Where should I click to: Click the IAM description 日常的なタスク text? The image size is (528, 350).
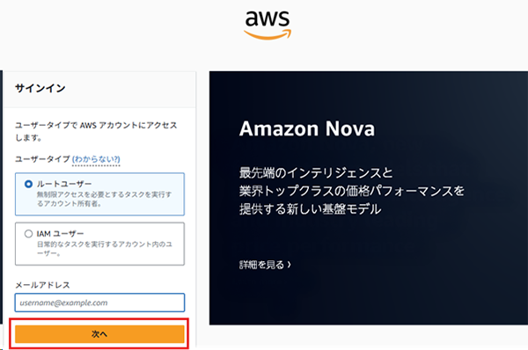pos(105,248)
